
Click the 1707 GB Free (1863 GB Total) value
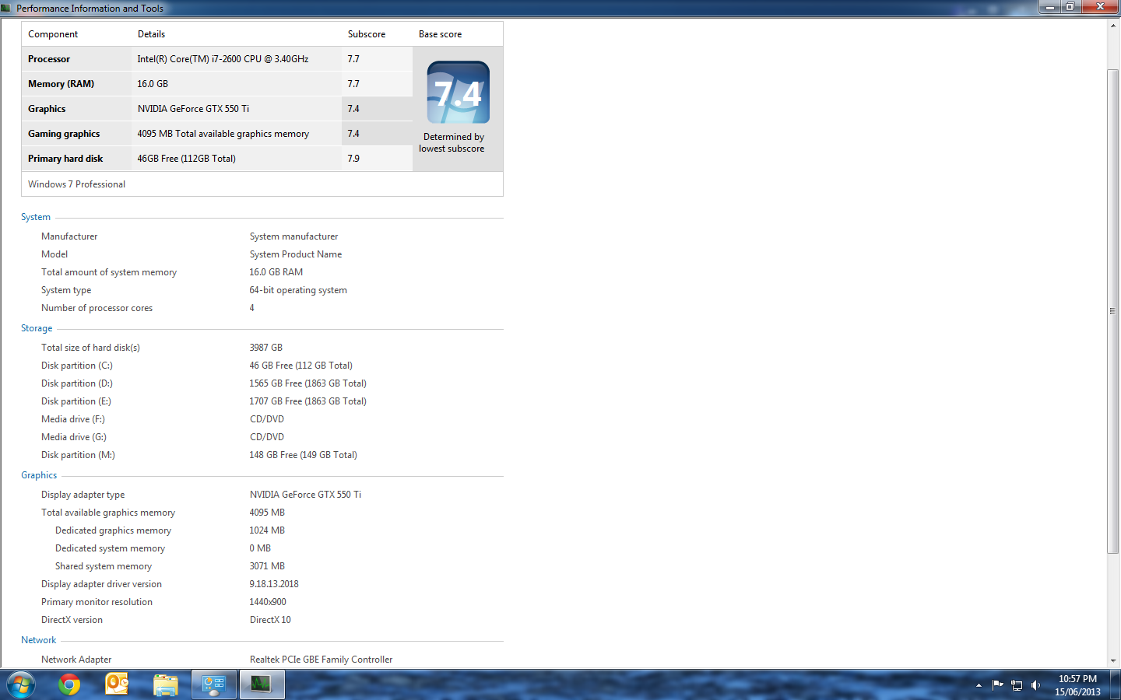307,401
